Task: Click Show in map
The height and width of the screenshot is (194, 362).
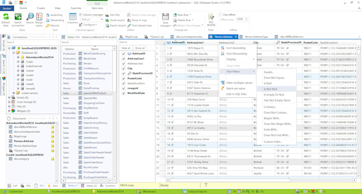Action: (137, 20)
